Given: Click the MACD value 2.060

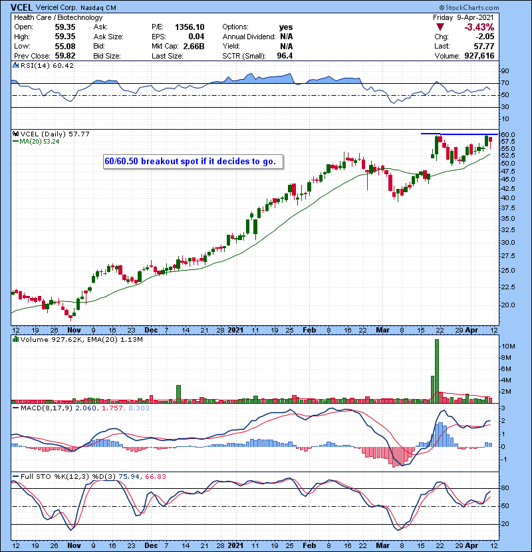Looking at the screenshot, I should click(x=86, y=408).
